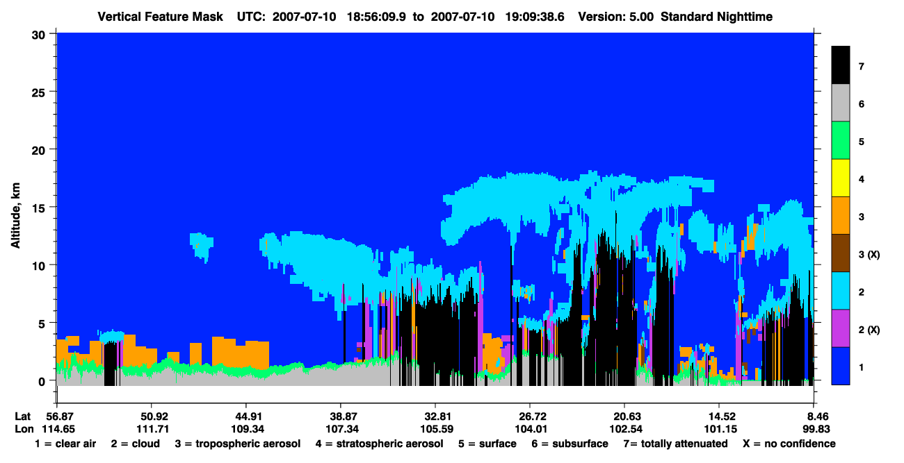The width and height of the screenshot is (904, 463).
Task: Click the colorbar label '1'
Action: 861,367
